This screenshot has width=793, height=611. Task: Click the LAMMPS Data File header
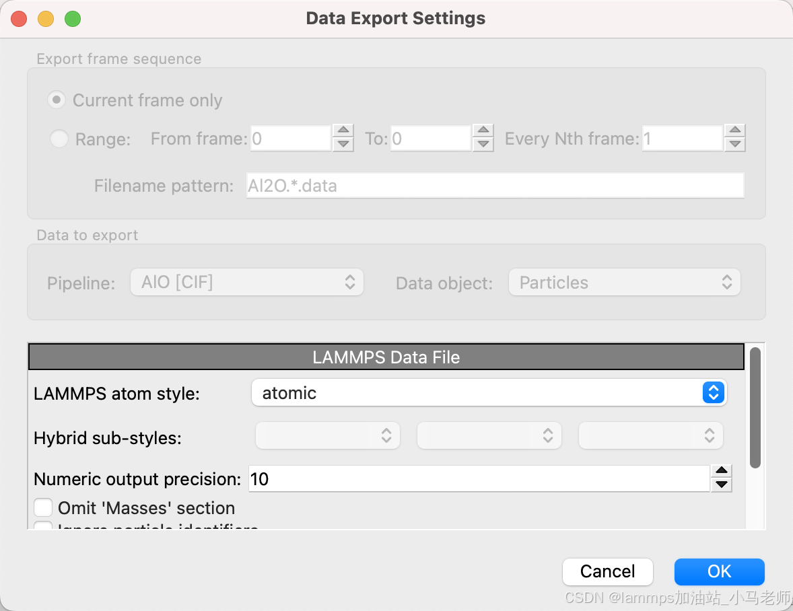(386, 357)
